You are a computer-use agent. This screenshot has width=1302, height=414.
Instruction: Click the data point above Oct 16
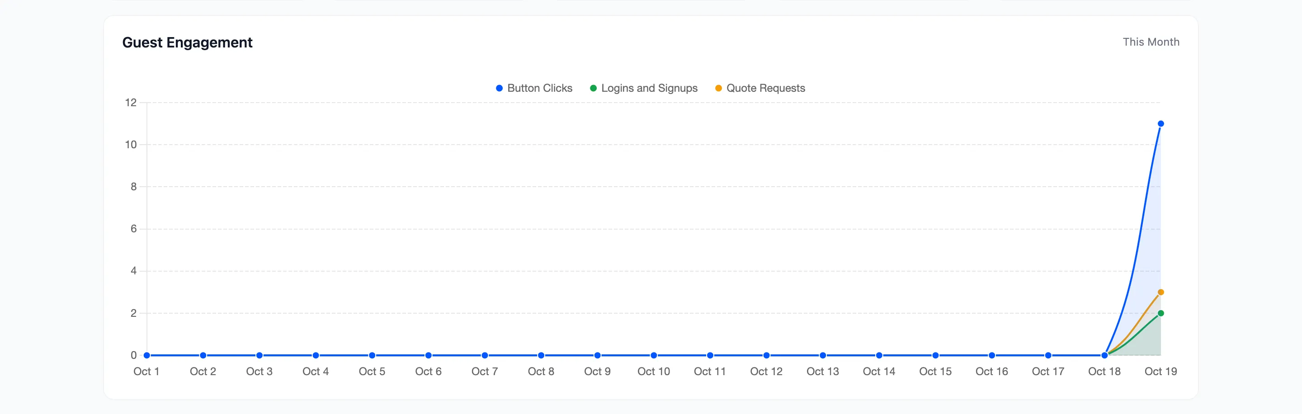(992, 355)
